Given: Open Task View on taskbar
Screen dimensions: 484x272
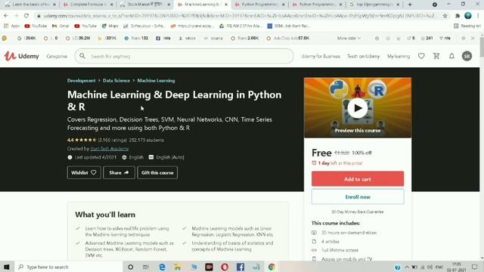Looking at the screenshot, I should click(x=146, y=267).
